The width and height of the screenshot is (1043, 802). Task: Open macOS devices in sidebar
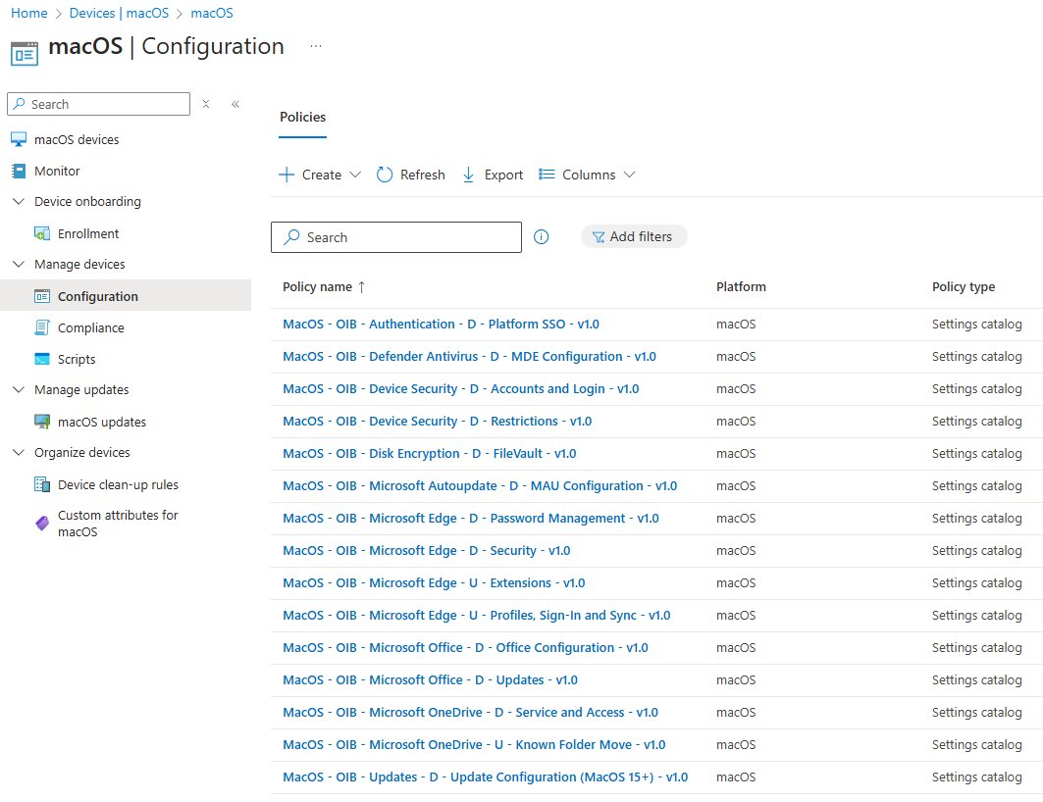pos(77,139)
